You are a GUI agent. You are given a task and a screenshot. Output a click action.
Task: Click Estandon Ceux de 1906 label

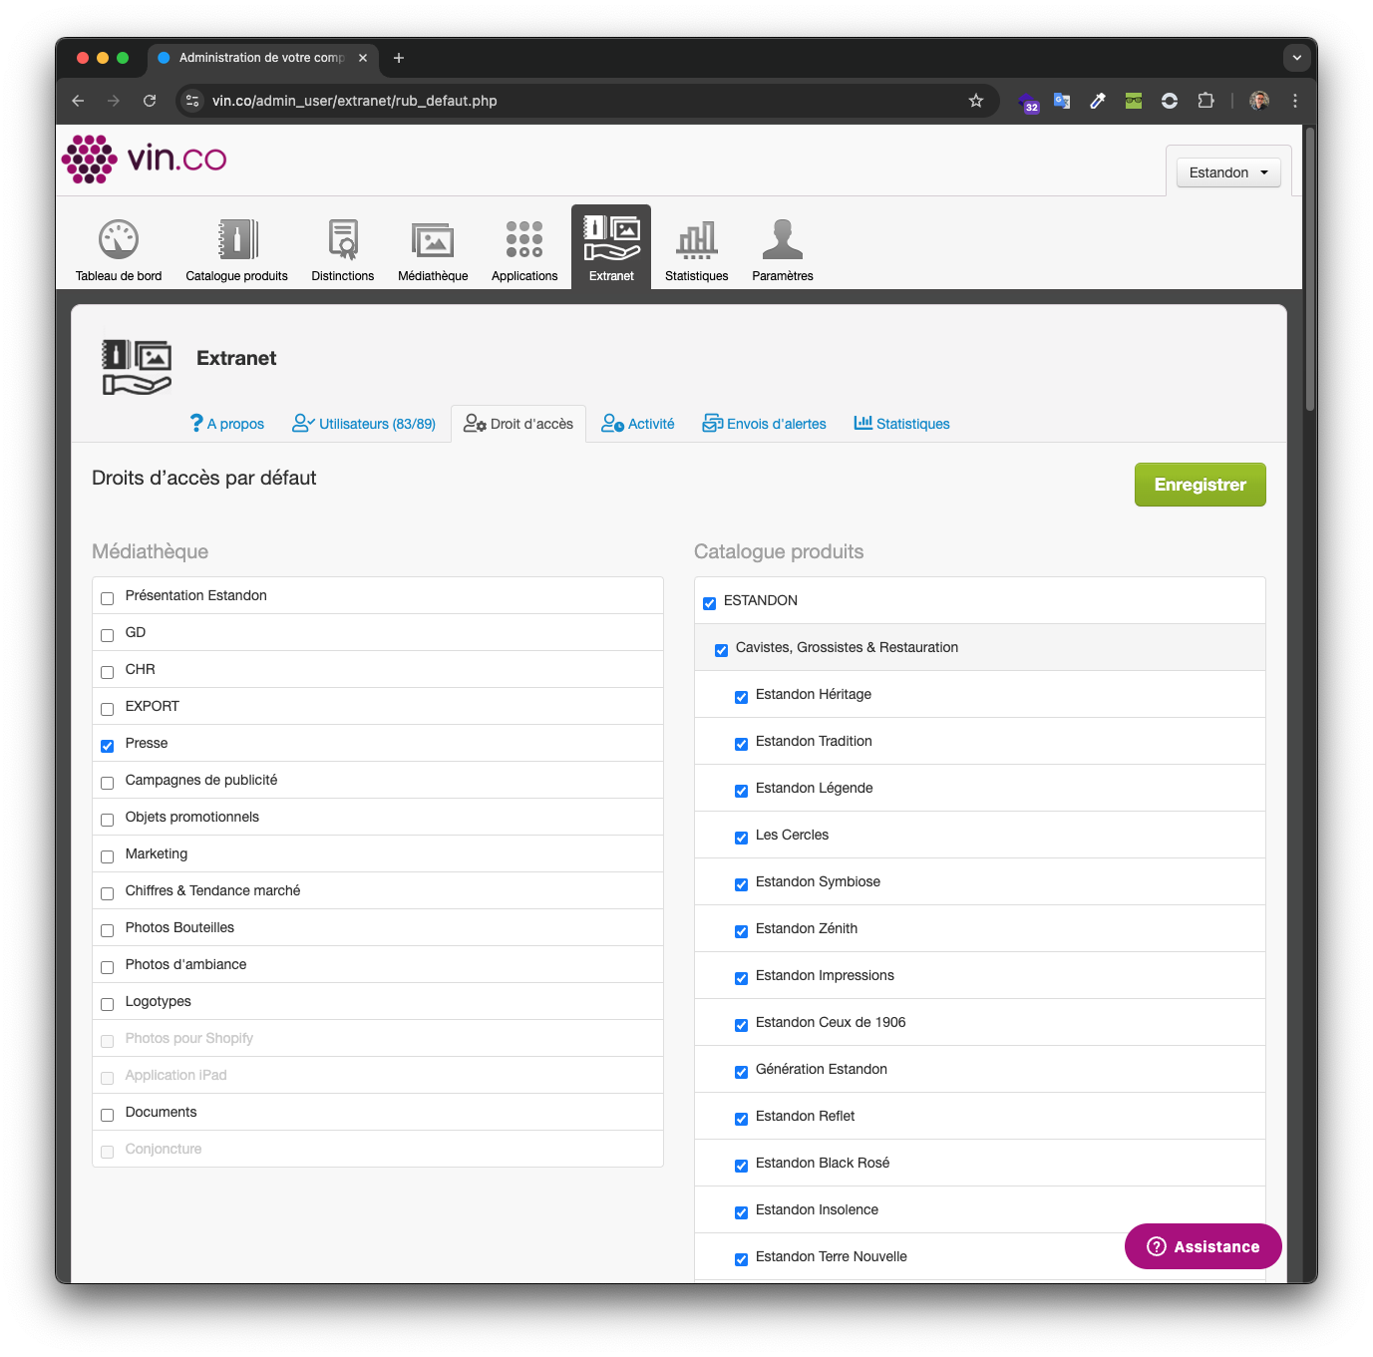831,1022
